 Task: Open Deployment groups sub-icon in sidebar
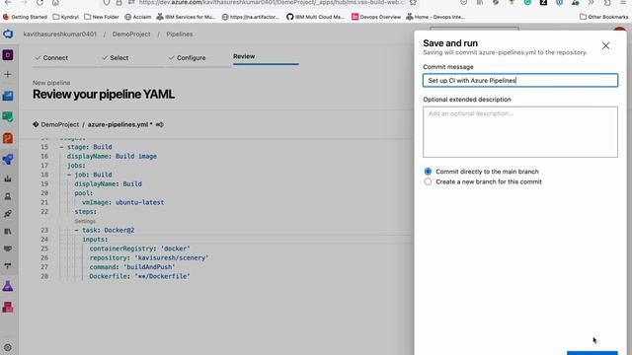(8, 266)
